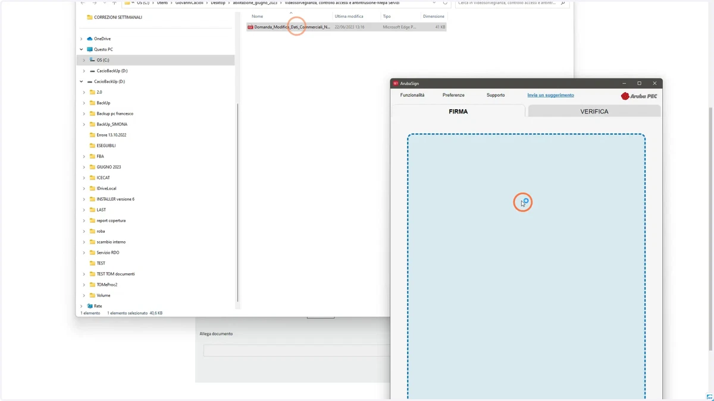Click the PDF icon of Domanda_Modifica_Dati_Commerciali file
Viewport: 714px width, 401px height.
[x=250, y=27]
